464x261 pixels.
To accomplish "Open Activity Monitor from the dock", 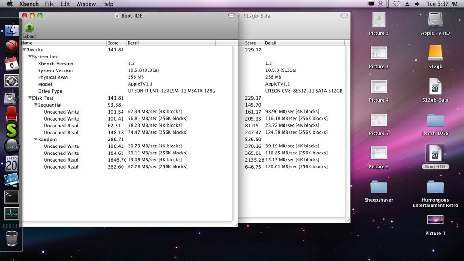I will coord(12,213).
